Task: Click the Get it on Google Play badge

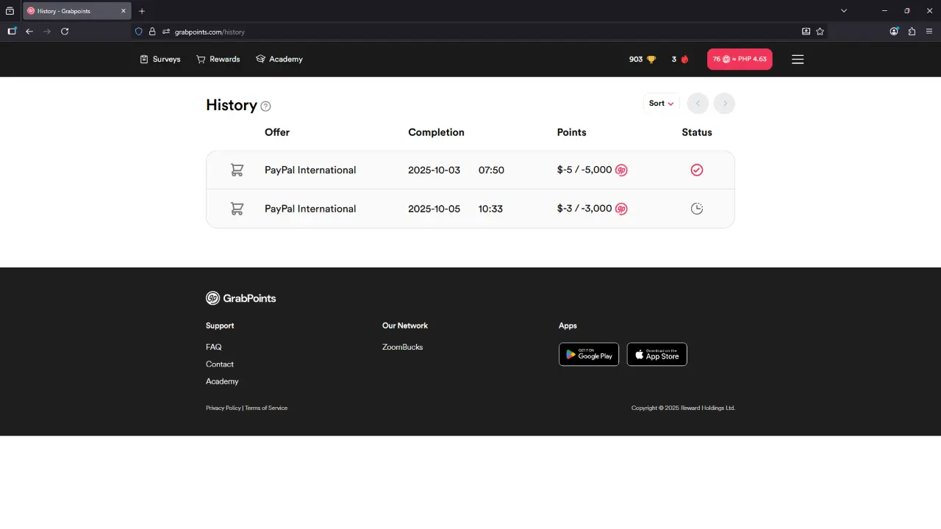Action: tap(589, 354)
